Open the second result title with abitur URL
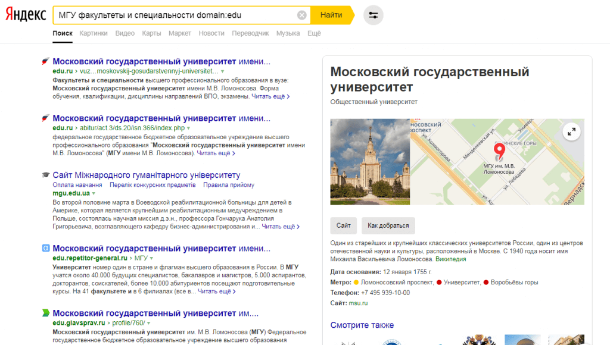The height and width of the screenshot is (345, 610). point(161,118)
